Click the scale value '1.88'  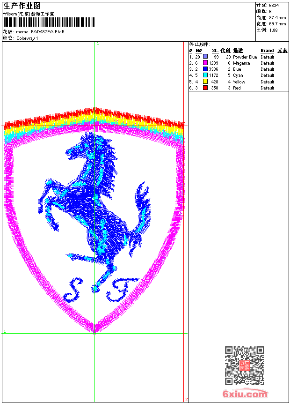[x=273, y=30]
